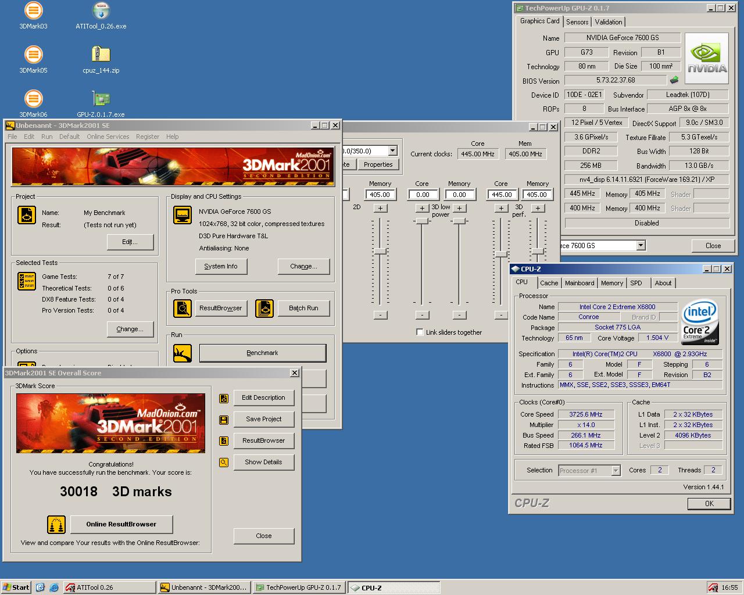Click the ResultBrowser magnifier icon in Pro Tools

pos(183,308)
